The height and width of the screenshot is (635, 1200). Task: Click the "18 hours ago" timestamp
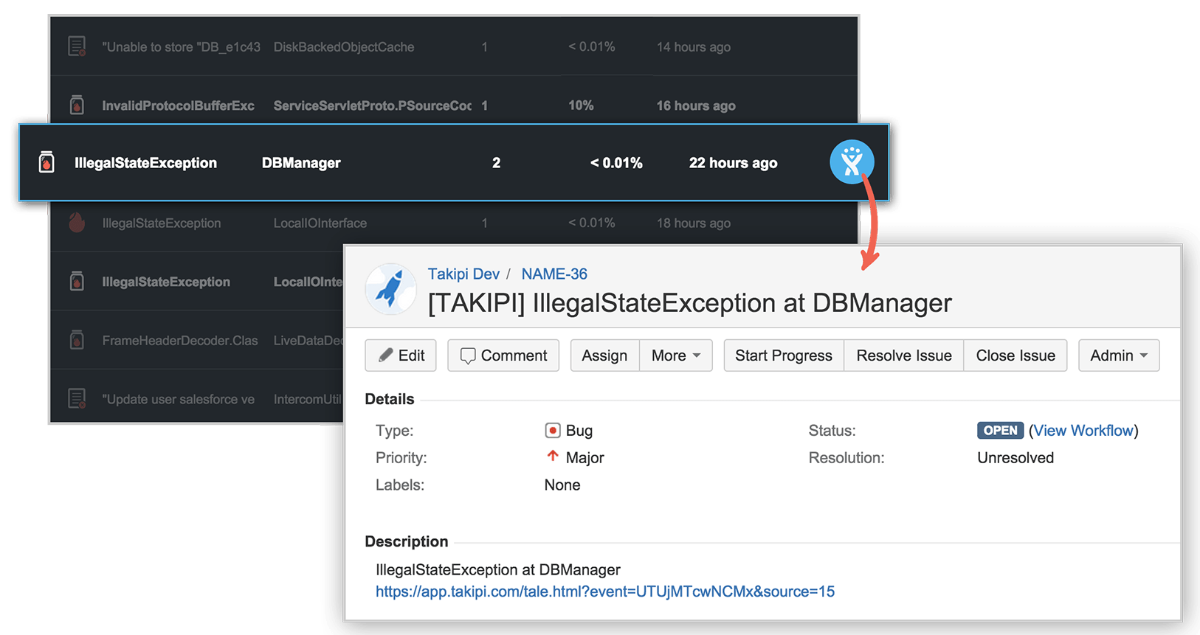click(694, 223)
